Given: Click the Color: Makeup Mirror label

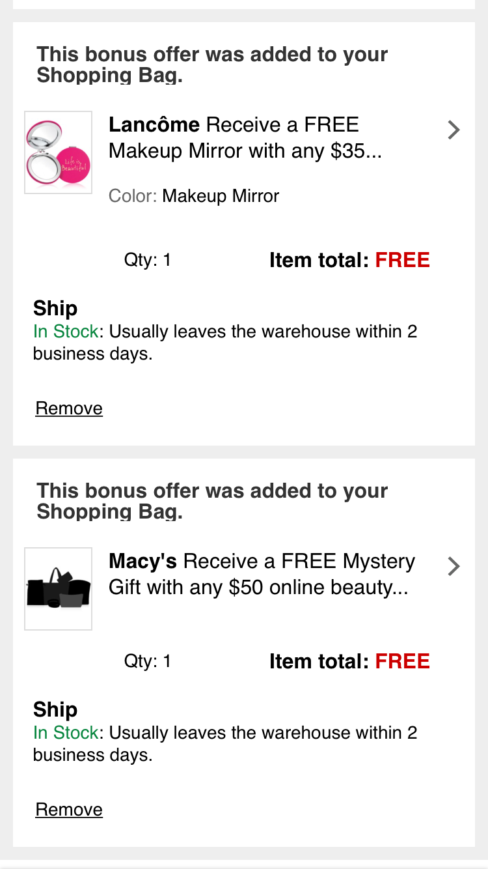Looking at the screenshot, I should (x=194, y=196).
